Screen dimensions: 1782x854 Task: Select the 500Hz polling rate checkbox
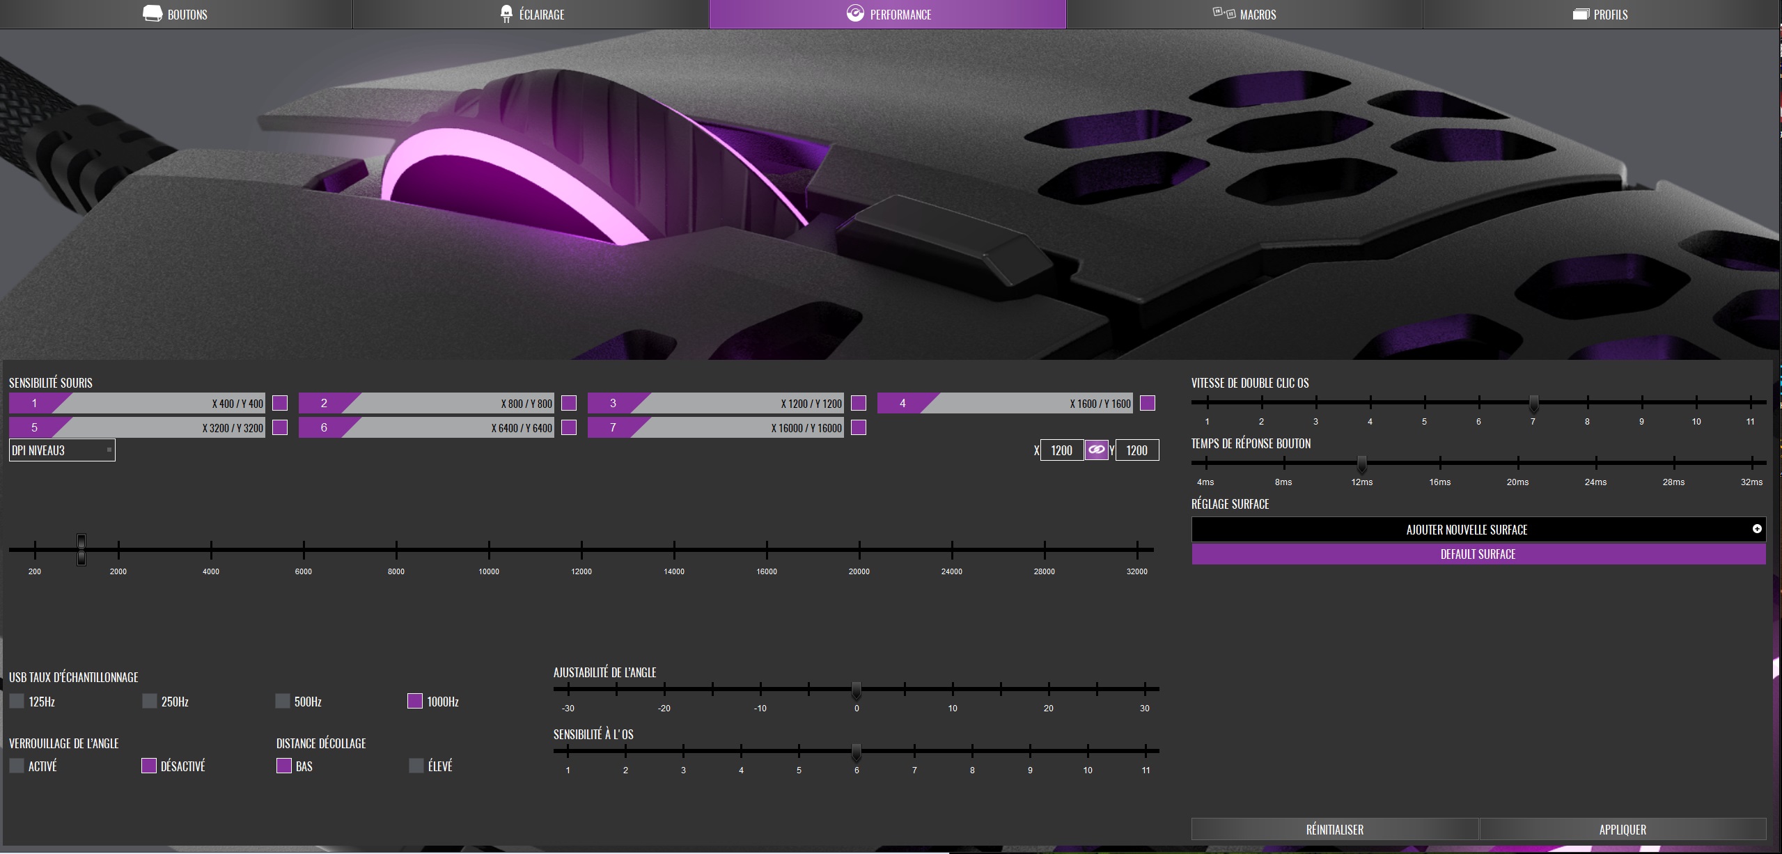click(x=282, y=701)
